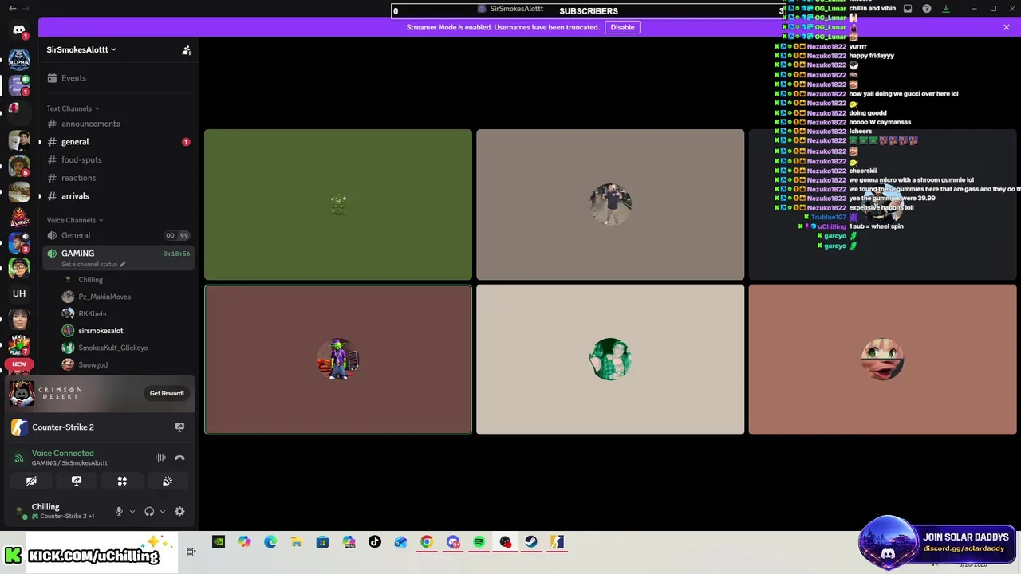
Task: Switch to Spotify in the taskbar
Action: tap(479, 542)
